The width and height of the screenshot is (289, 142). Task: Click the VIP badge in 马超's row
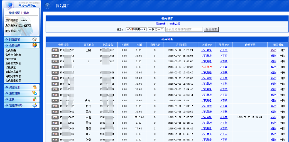click(55, 123)
